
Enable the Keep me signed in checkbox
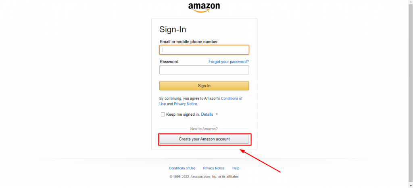pos(163,114)
